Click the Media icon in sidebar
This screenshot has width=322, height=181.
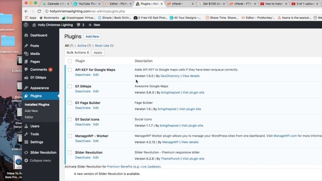tap(26, 54)
